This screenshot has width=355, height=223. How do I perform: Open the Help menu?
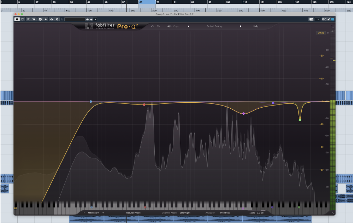point(256,26)
